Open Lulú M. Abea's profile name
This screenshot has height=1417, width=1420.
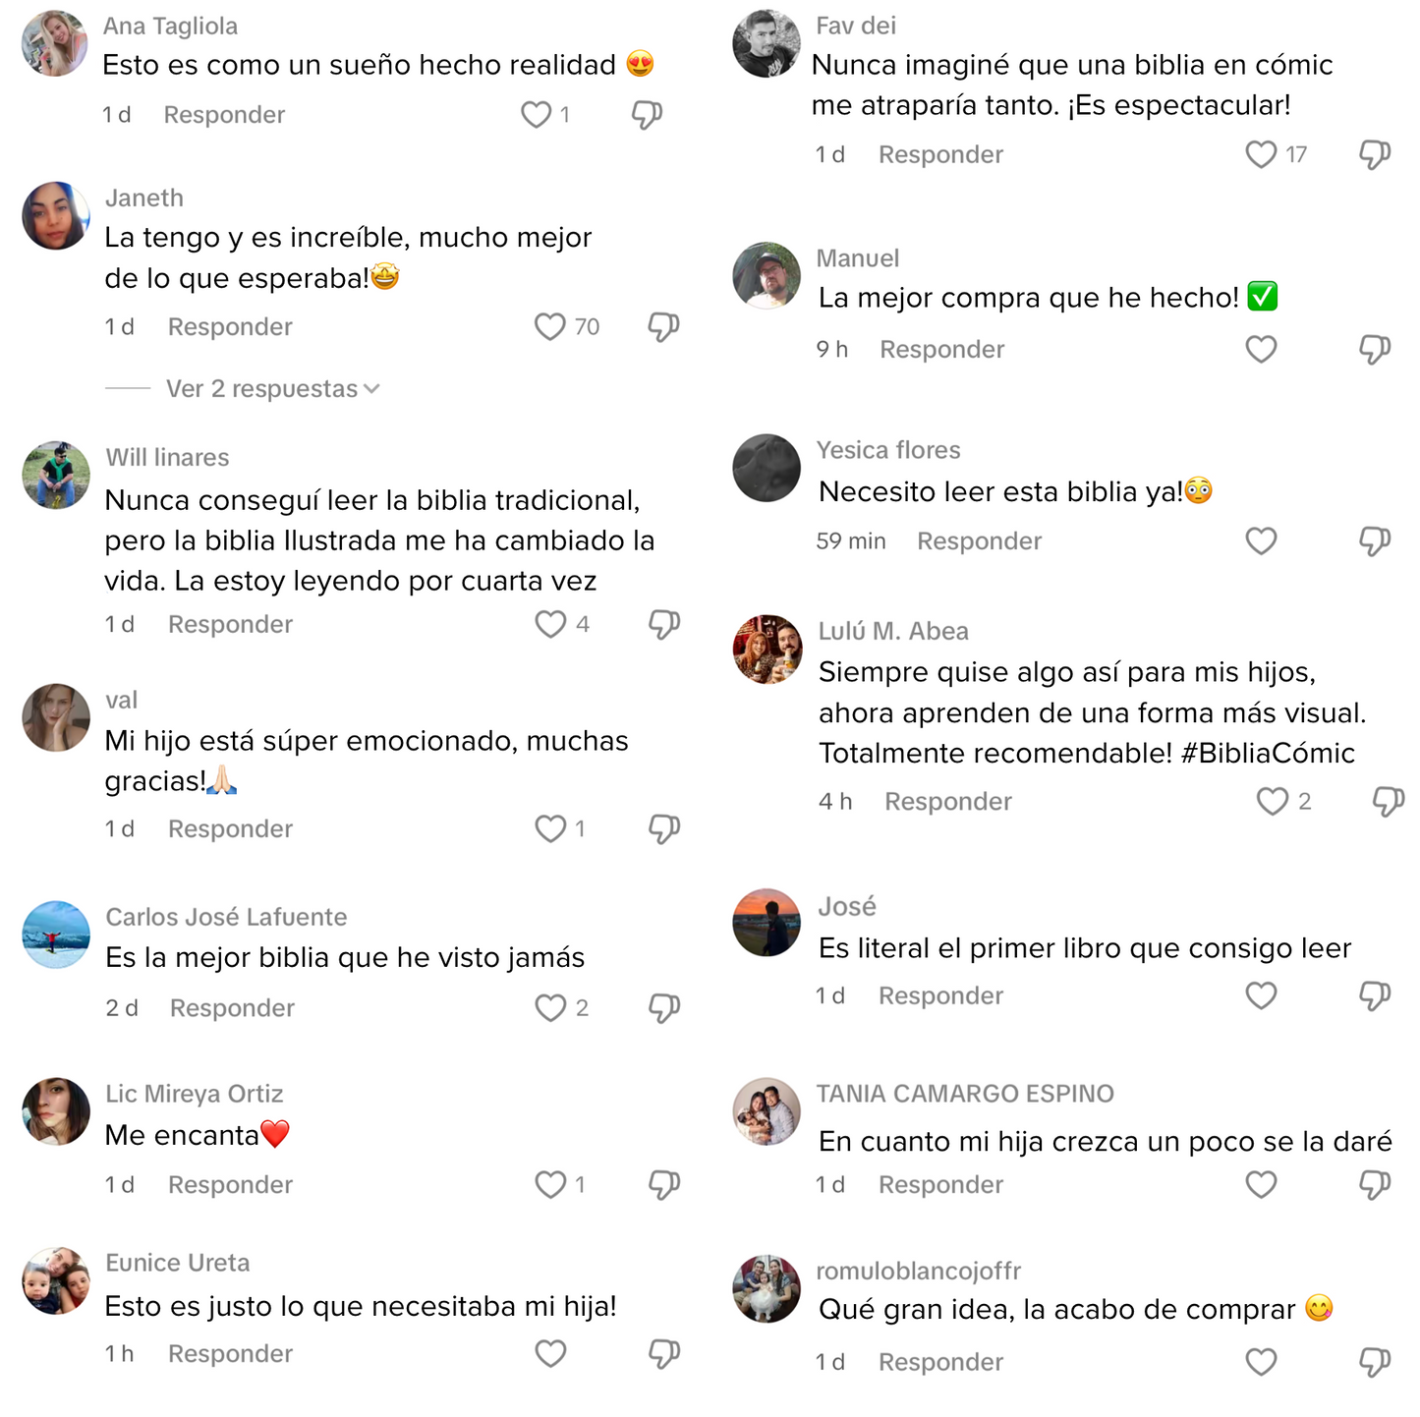(893, 631)
